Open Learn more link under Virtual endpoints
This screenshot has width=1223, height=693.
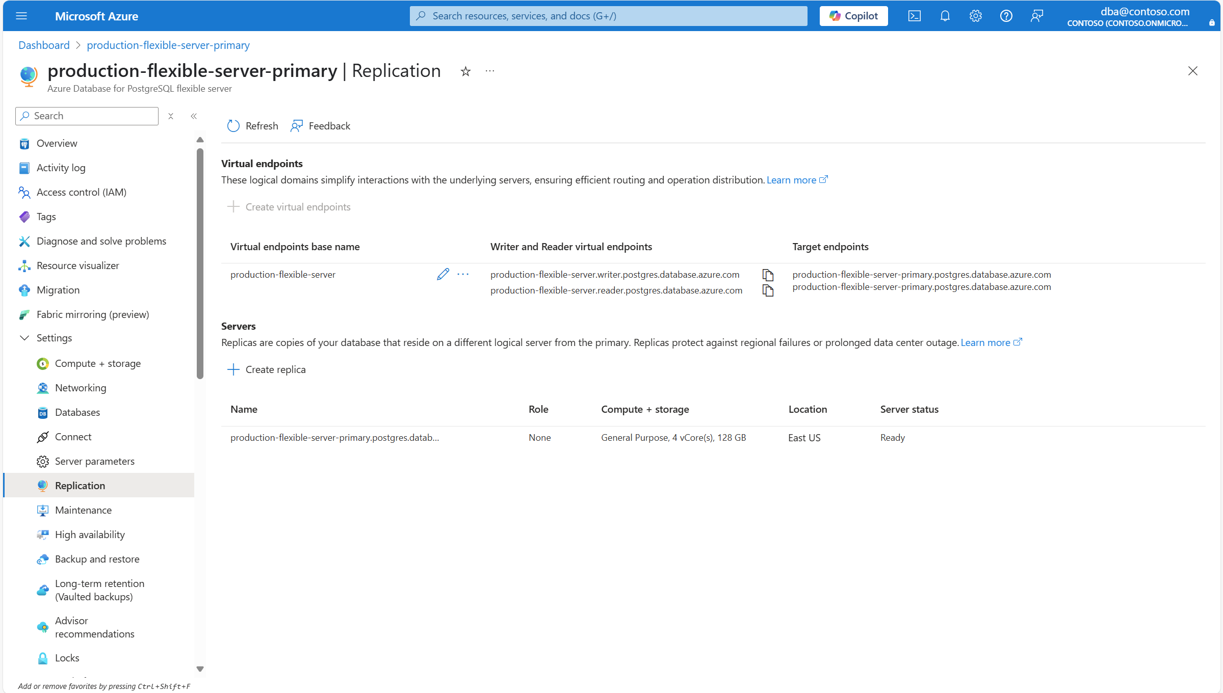[x=797, y=180]
